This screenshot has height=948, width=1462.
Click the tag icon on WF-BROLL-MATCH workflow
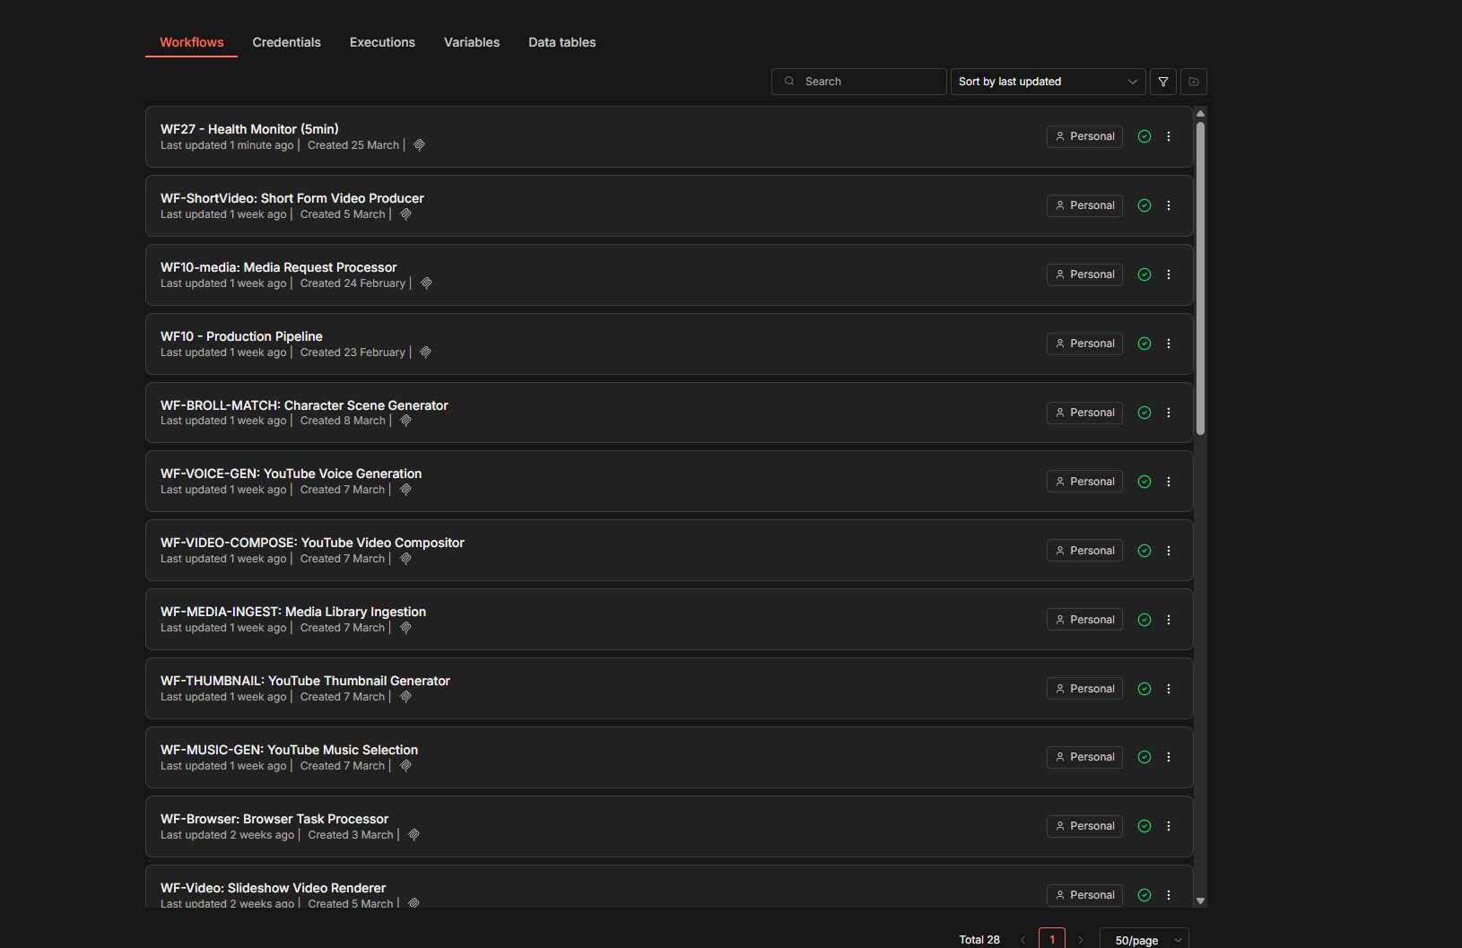point(405,420)
